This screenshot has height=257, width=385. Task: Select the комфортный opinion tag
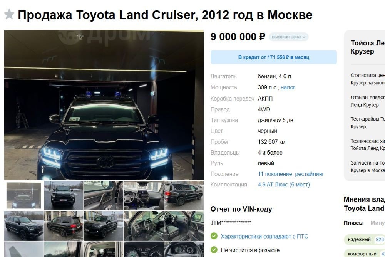(364, 253)
